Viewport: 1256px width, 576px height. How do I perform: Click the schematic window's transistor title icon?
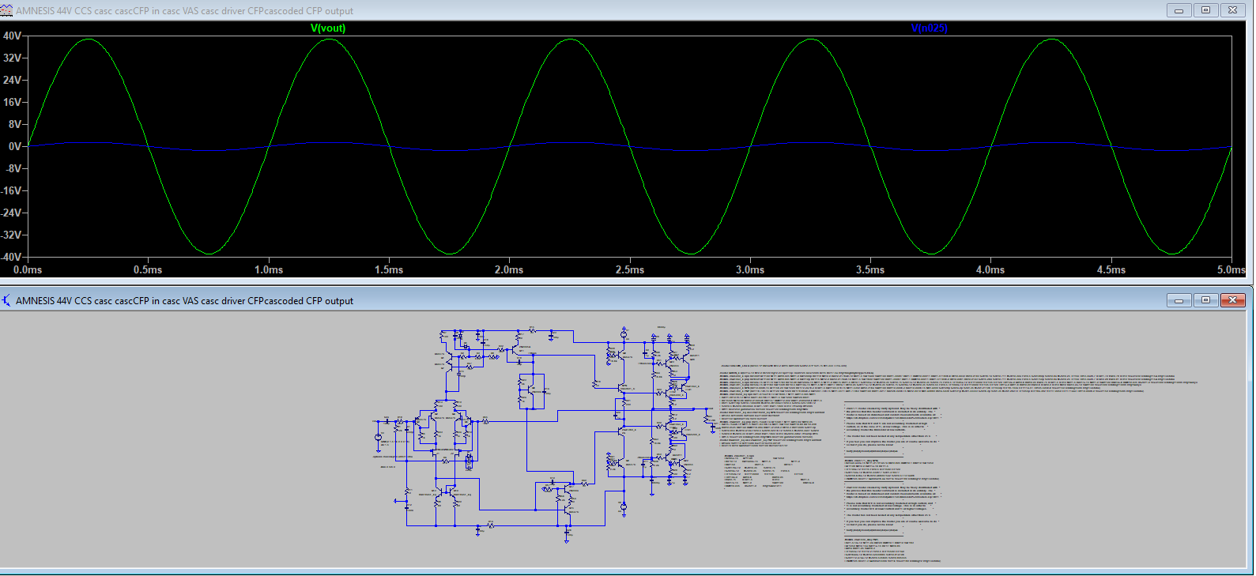coord(7,300)
